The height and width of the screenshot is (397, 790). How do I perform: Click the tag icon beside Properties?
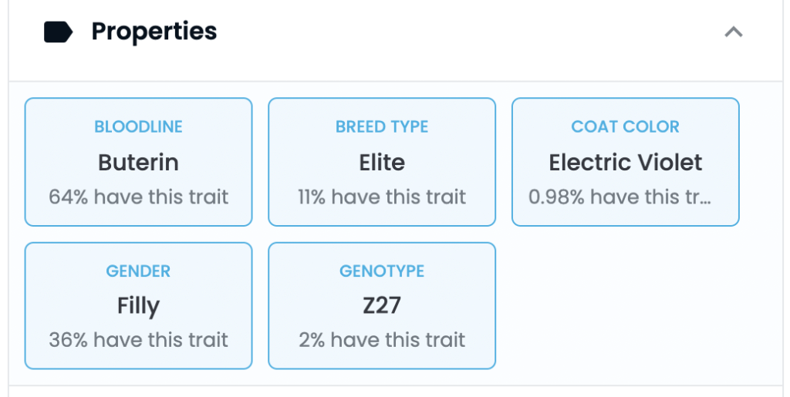[x=59, y=32]
